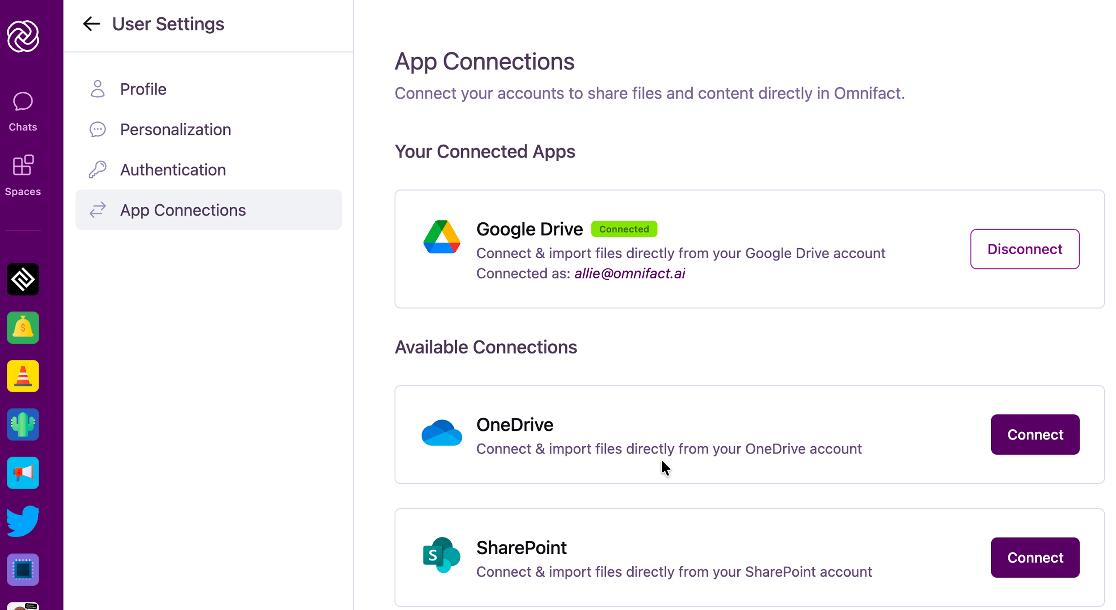Select App Connections in settings sidebar
Viewport: 1116px width, 610px height.
pyautogui.click(x=182, y=210)
